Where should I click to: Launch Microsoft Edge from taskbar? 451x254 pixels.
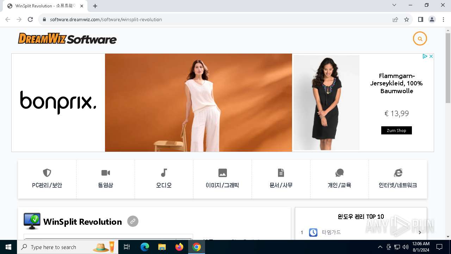(145, 247)
